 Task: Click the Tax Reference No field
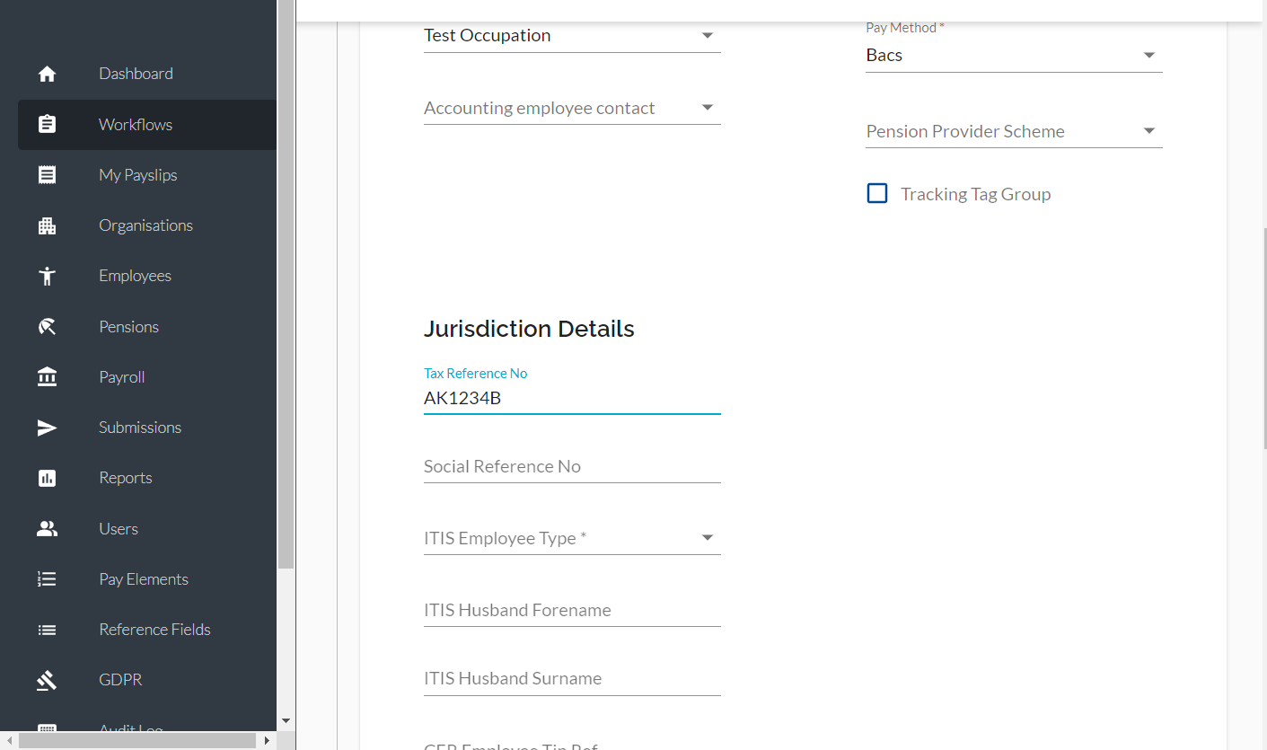click(x=572, y=398)
